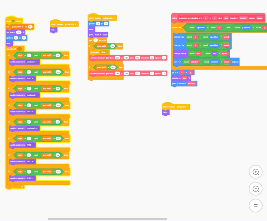Click the zoom in magnifier button
The image size is (267, 221).
point(256,172)
